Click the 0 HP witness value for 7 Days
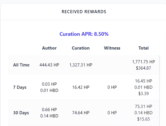166x126 pixels. tap(112, 87)
